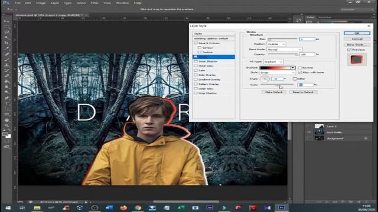Open Windows Start menu
Viewport: 378px width, 212px height.
[8, 208]
